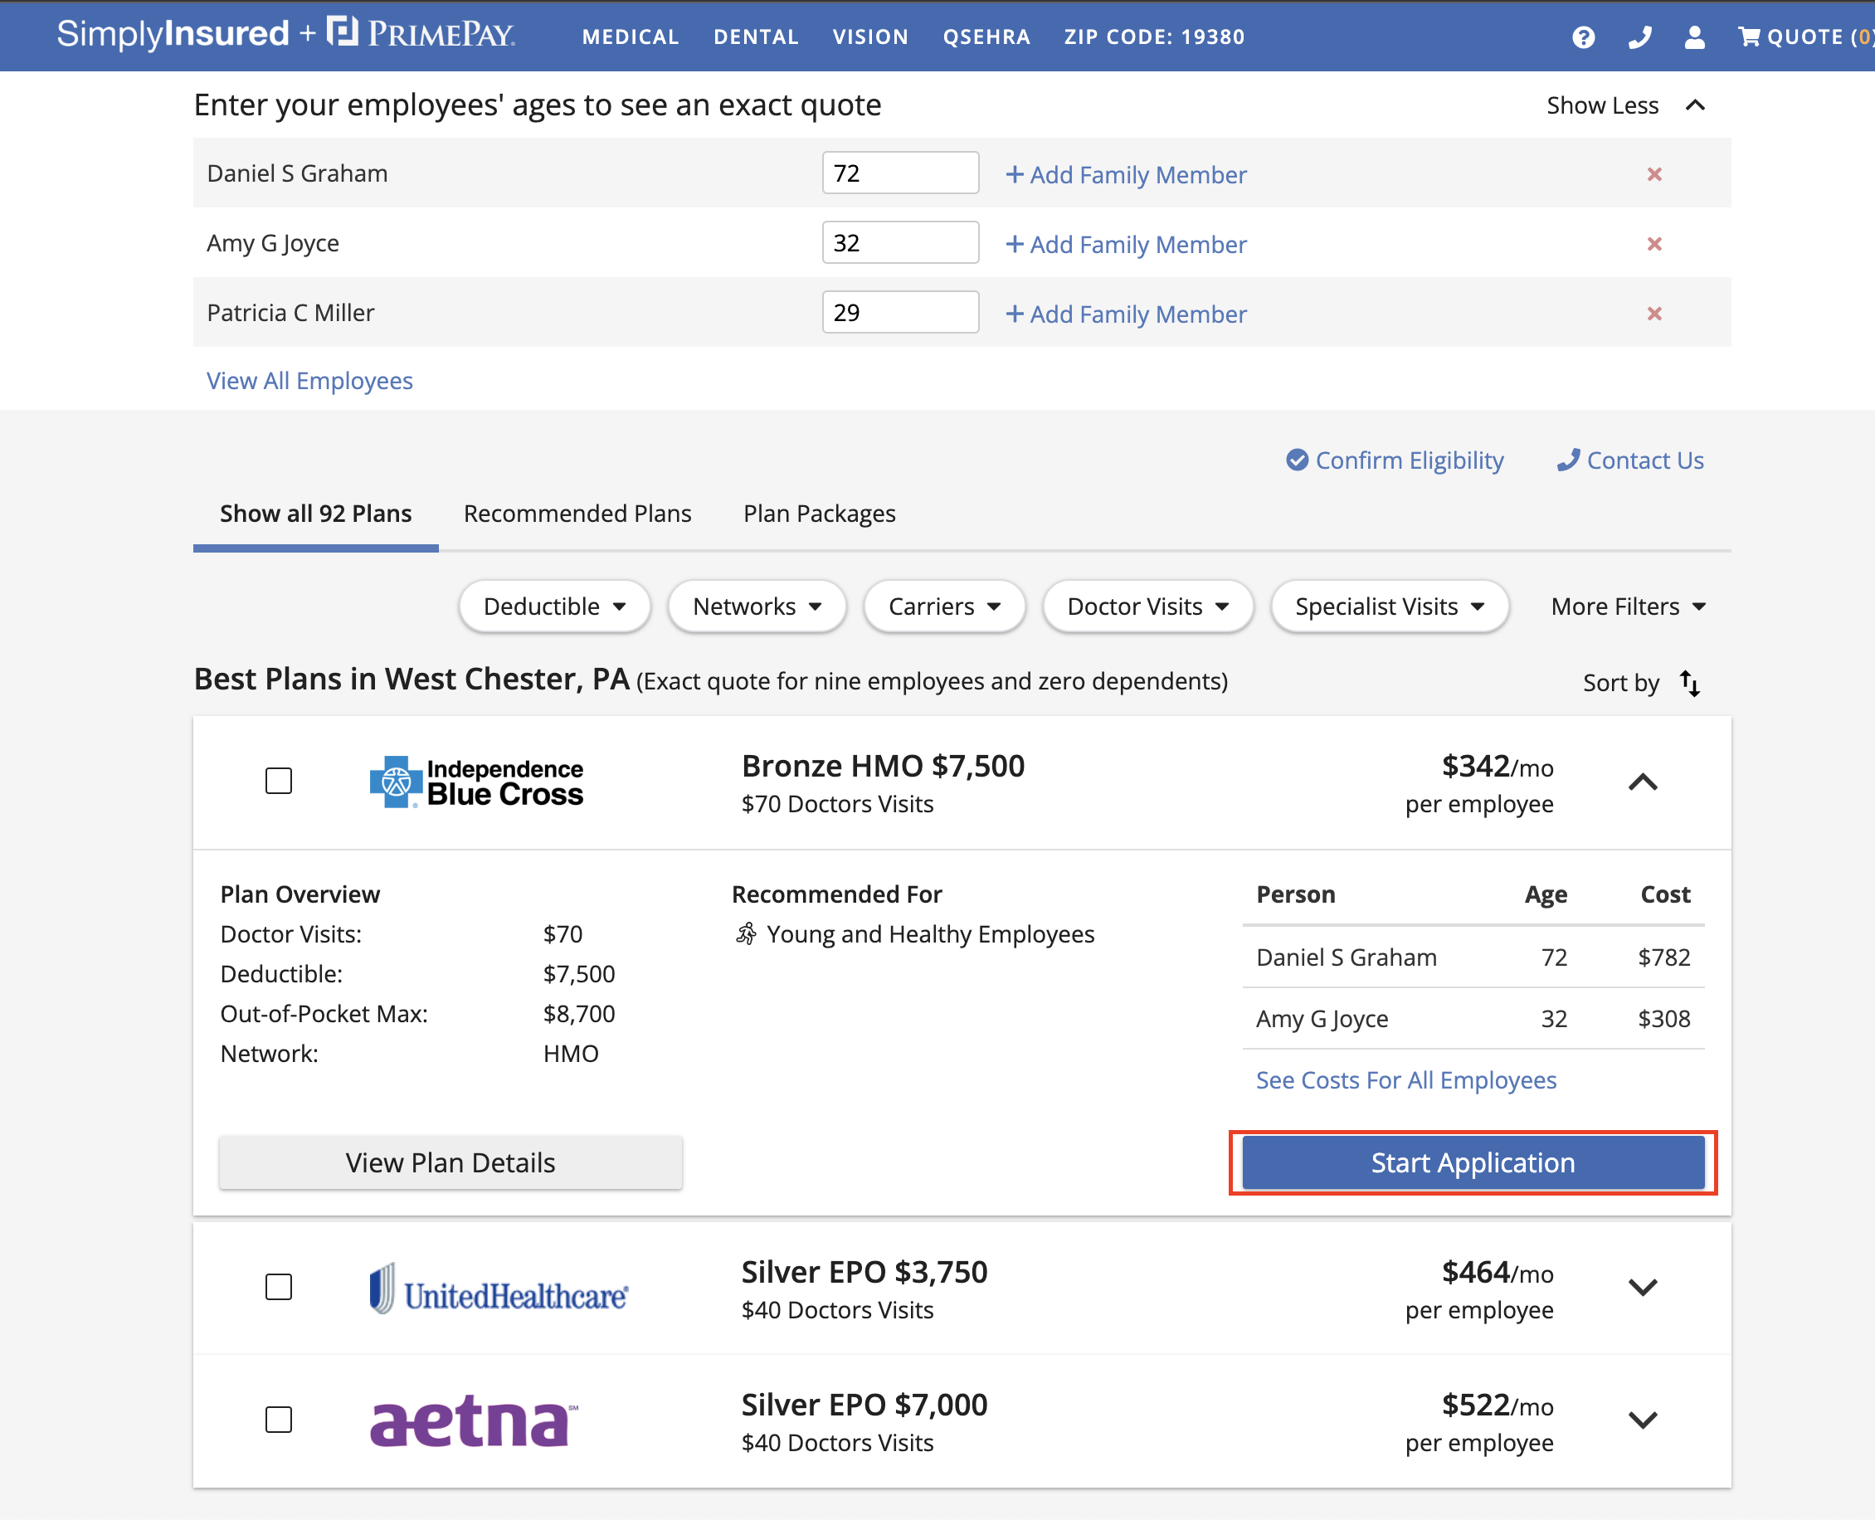1875x1520 pixels.
Task: Click Amy G Joyce age input field
Action: (900, 242)
